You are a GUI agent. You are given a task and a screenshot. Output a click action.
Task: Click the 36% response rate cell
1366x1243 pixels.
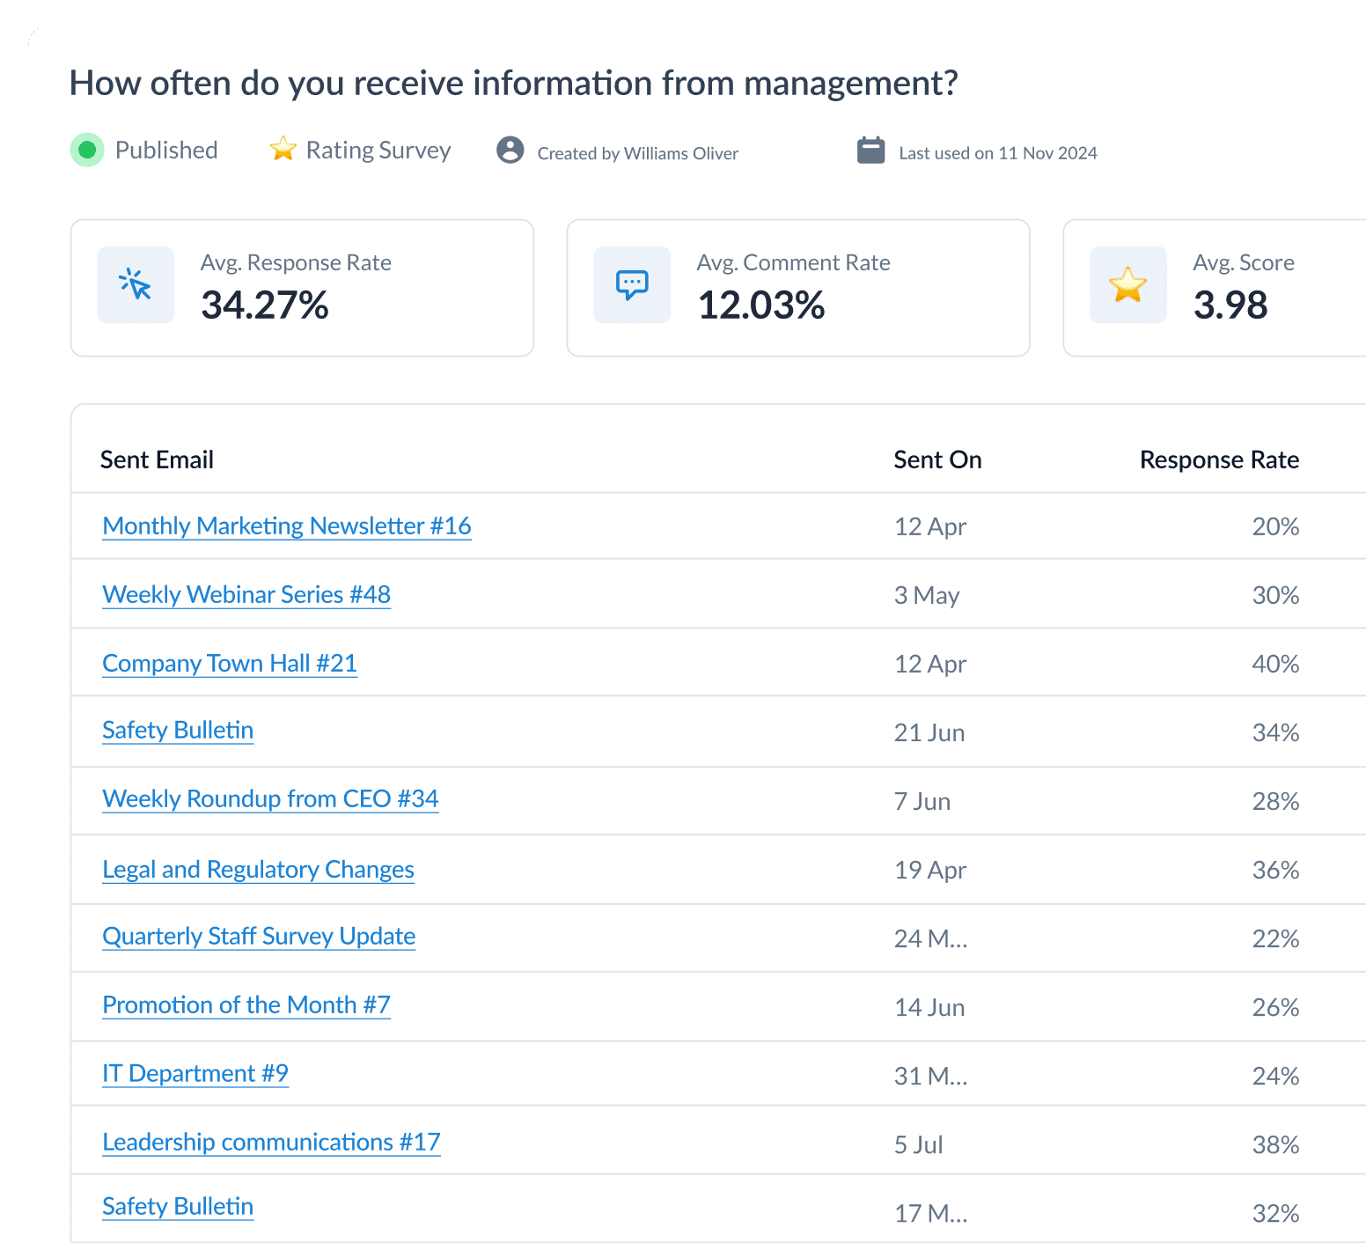tap(1275, 870)
